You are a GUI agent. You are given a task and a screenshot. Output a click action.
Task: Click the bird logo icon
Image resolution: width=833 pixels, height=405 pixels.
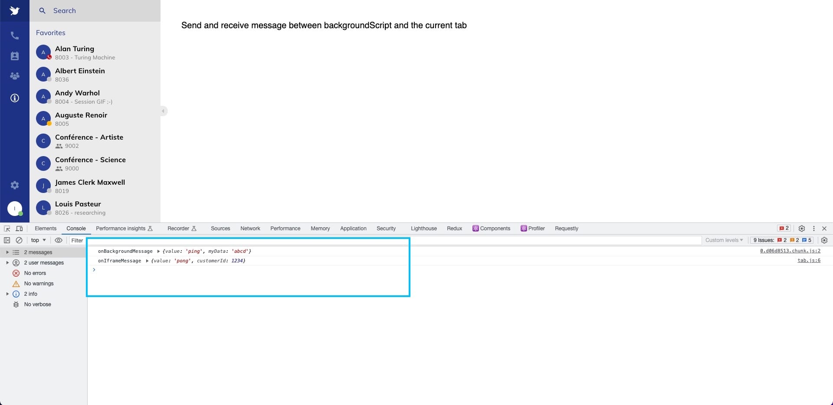coord(15,10)
